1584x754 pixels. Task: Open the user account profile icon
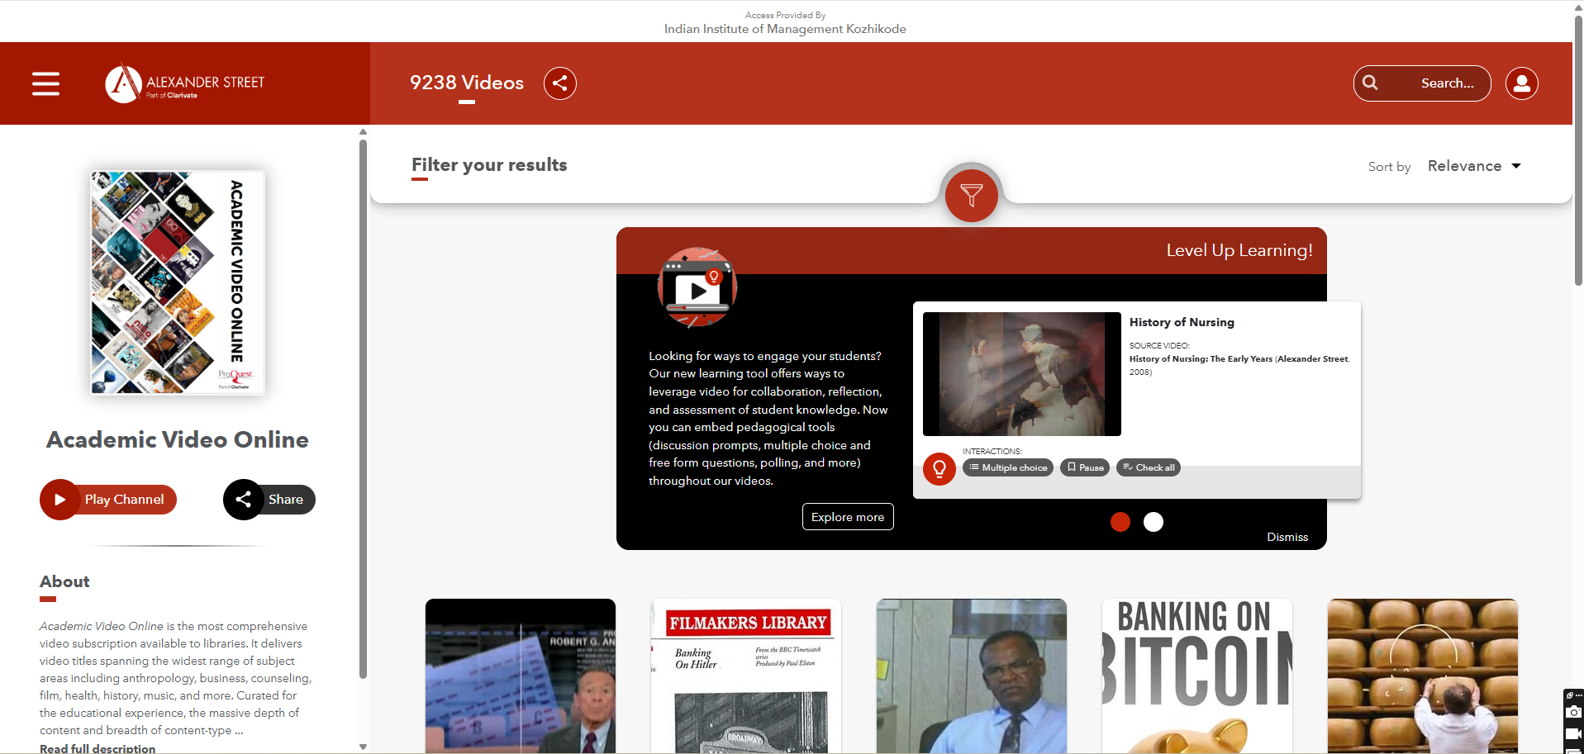[1521, 83]
